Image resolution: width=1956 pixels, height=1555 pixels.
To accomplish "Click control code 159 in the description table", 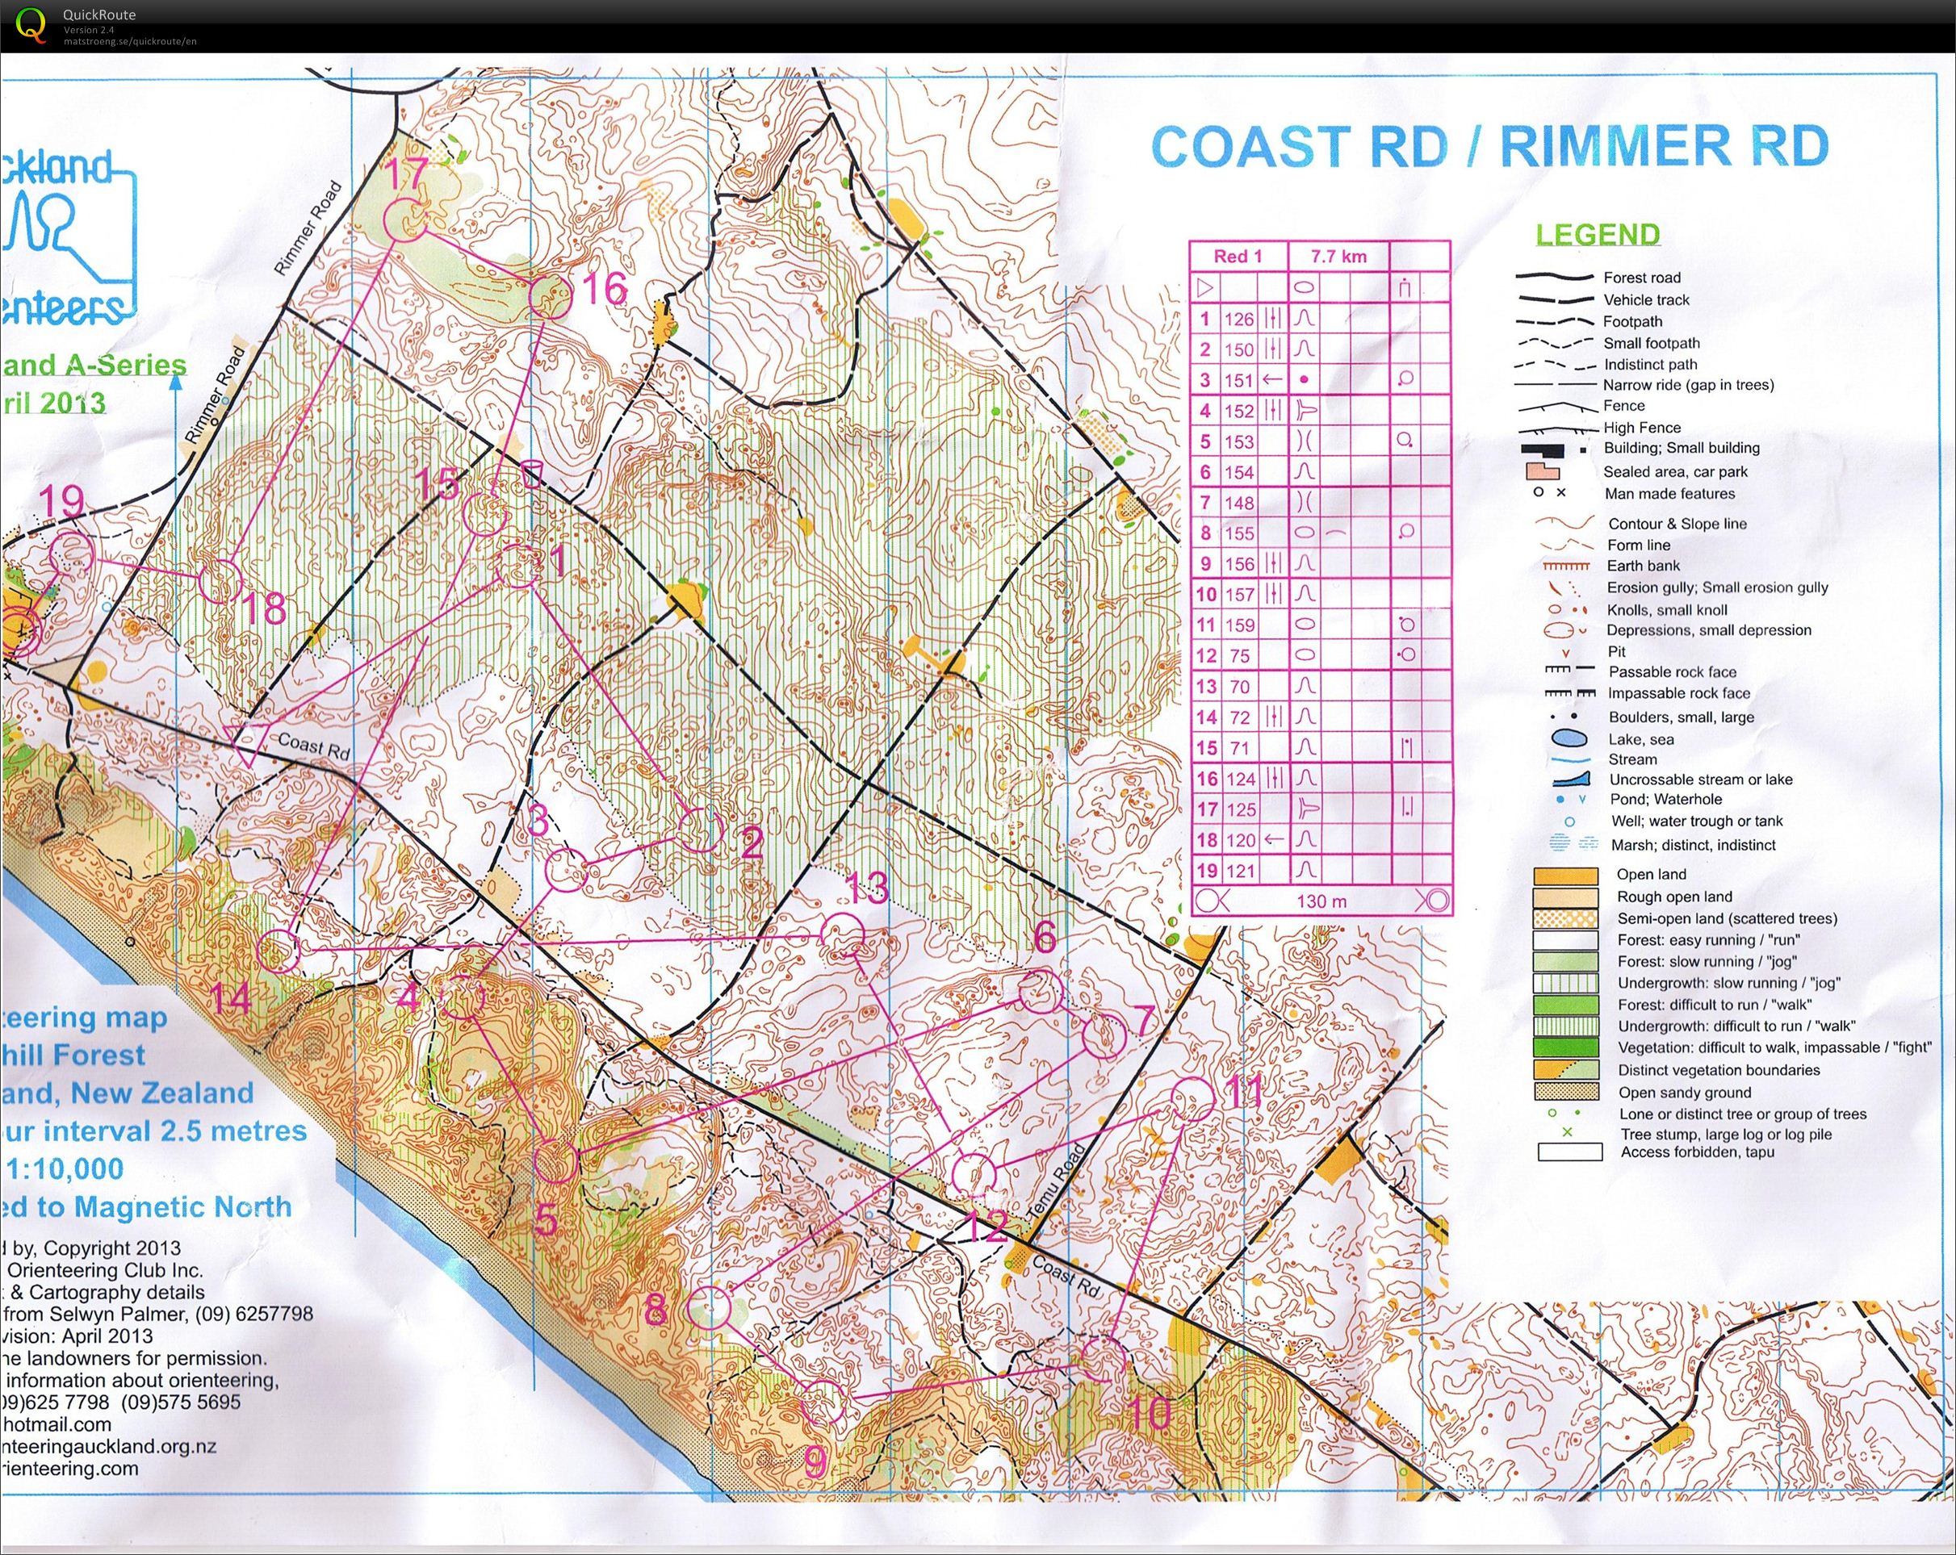I will point(1238,625).
